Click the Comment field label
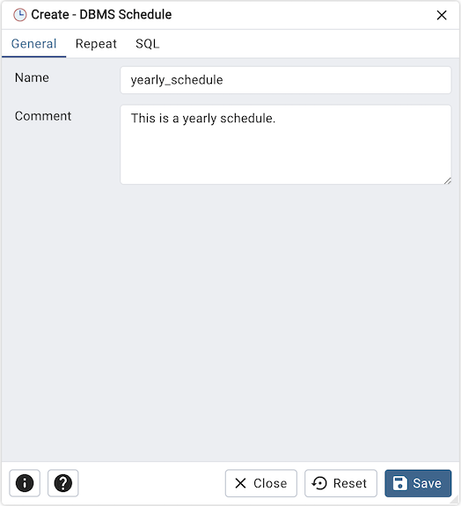The height and width of the screenshot is (506, 461). 43,116
